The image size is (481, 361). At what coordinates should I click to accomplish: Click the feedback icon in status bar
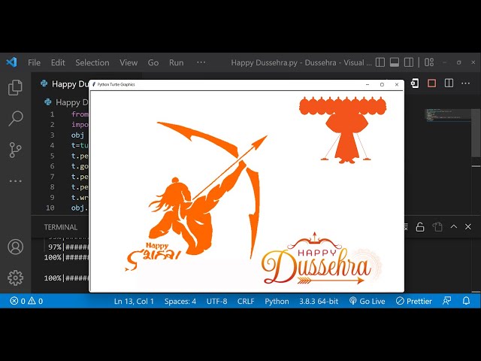coord(447,301)
